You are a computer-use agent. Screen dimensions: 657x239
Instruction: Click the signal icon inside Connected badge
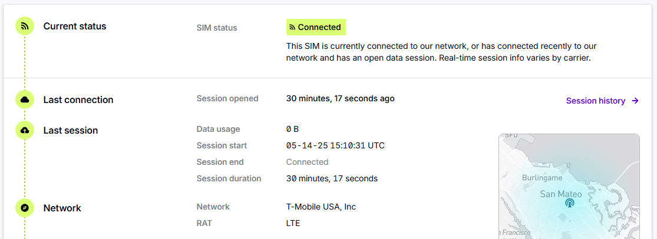[x=292, y=28]
